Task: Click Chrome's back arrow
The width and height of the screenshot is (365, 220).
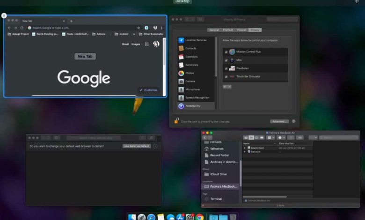Action: 9,28
